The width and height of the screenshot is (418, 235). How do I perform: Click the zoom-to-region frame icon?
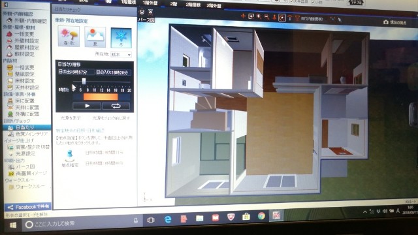point(251,16)
